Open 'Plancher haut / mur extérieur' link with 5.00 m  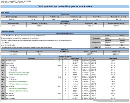point(18,91)
